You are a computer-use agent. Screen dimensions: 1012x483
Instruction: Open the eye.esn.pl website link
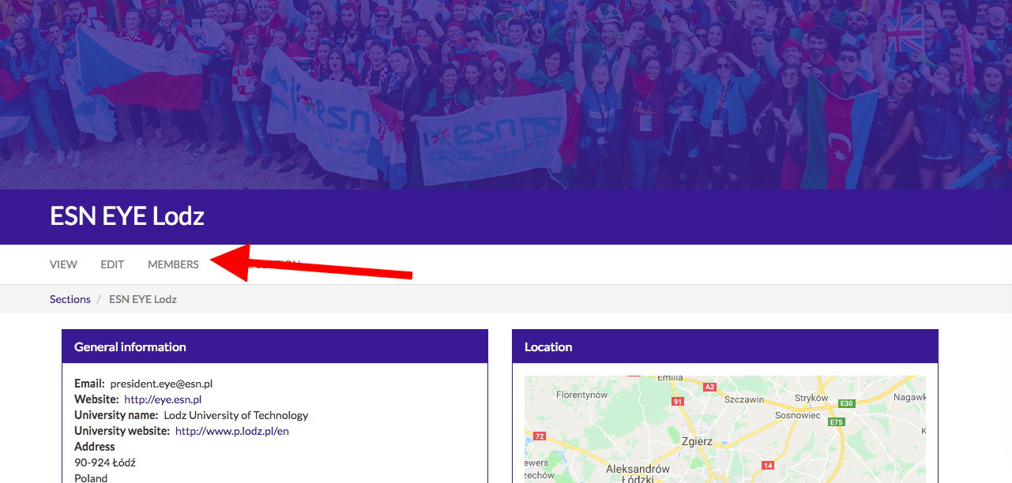pos(163,399)
